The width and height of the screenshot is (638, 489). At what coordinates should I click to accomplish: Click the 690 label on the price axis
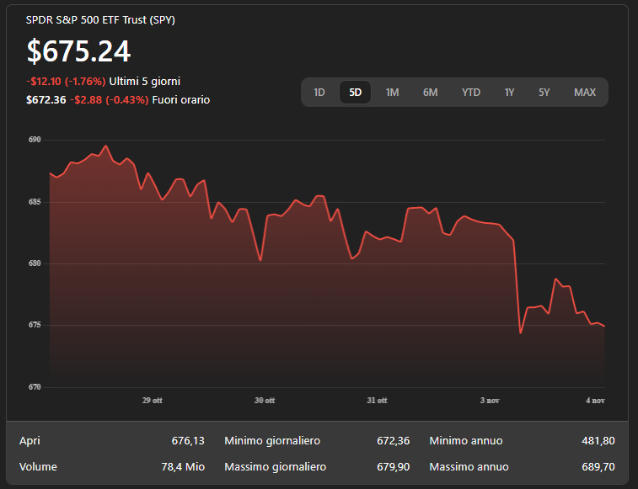[x=35, y=140]
